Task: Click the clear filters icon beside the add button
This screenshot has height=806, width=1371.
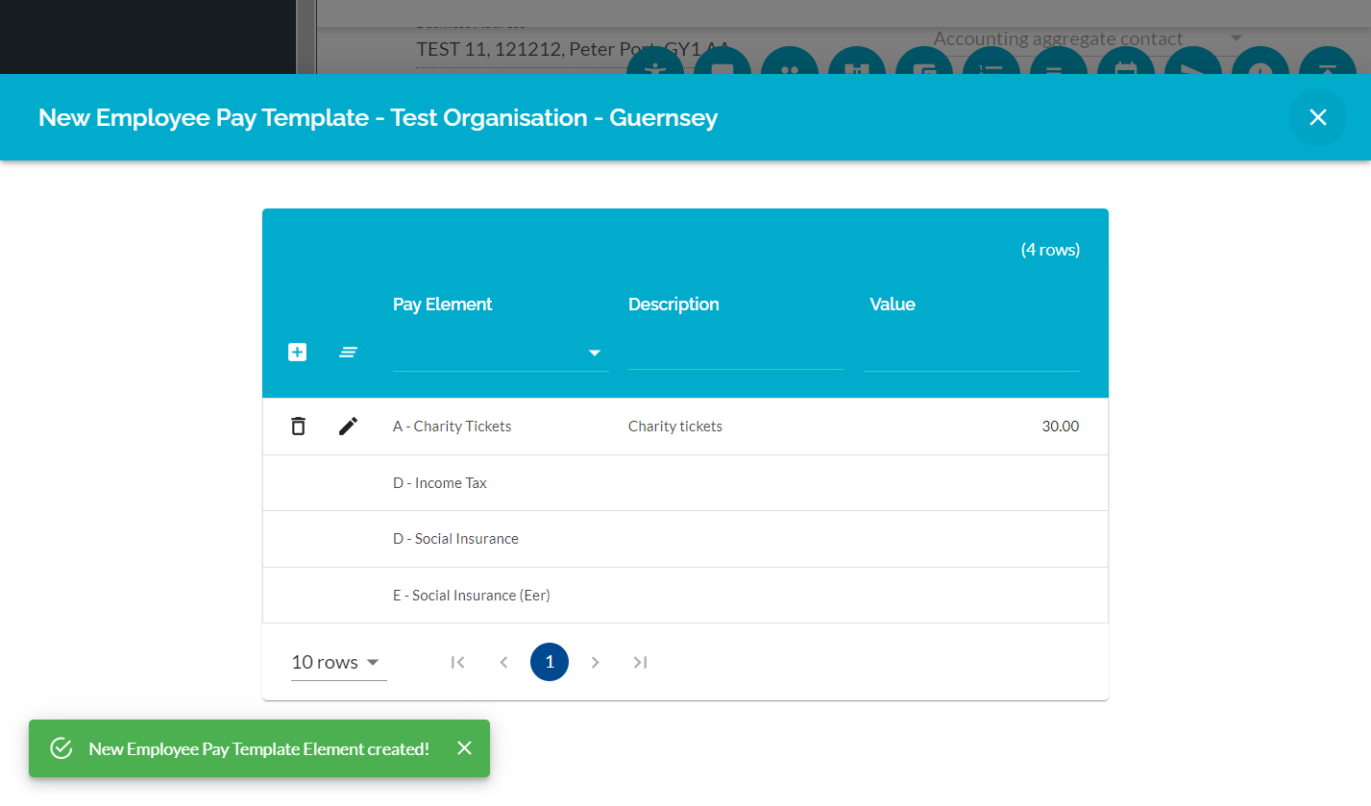Action: pyautogui.click(x=348, y=353)
